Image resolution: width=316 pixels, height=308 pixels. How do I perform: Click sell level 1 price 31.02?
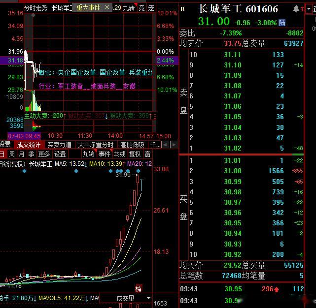232,148
